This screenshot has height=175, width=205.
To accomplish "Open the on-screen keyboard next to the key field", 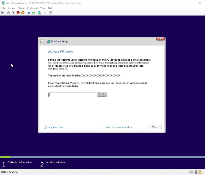I will [102, 95].
